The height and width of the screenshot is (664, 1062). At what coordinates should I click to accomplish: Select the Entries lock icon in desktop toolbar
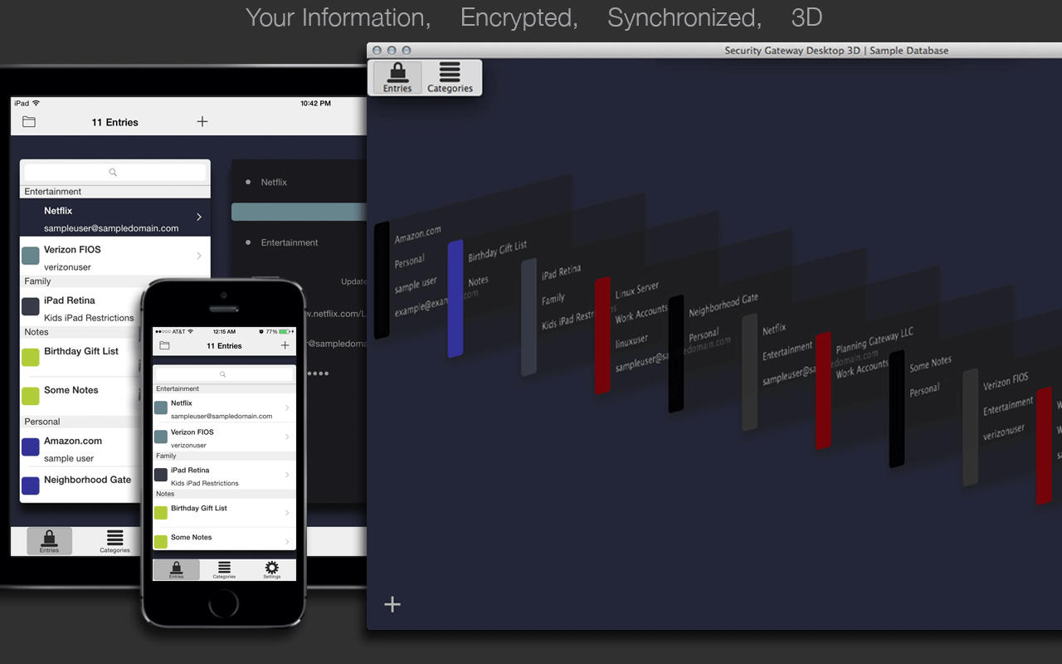pyautogui.click(x=397, y=77)
